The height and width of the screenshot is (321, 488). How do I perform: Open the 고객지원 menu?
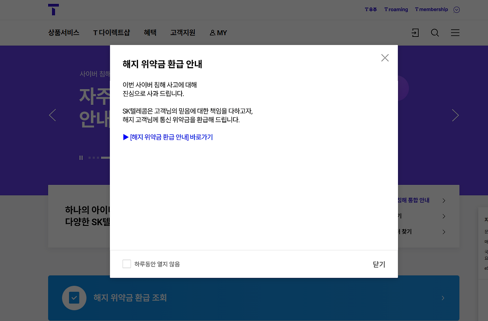pyautogui.click(x=183, y=33)
